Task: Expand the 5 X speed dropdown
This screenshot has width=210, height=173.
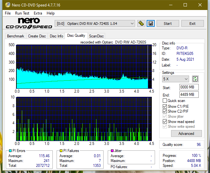Action: (176, 79)
